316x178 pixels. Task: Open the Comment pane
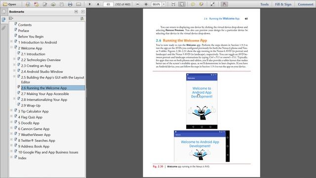tap(305, 4)
